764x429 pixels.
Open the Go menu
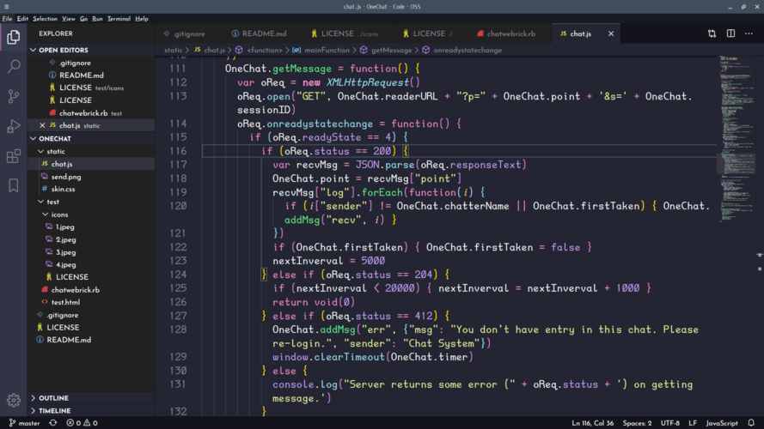pos(84,19)
